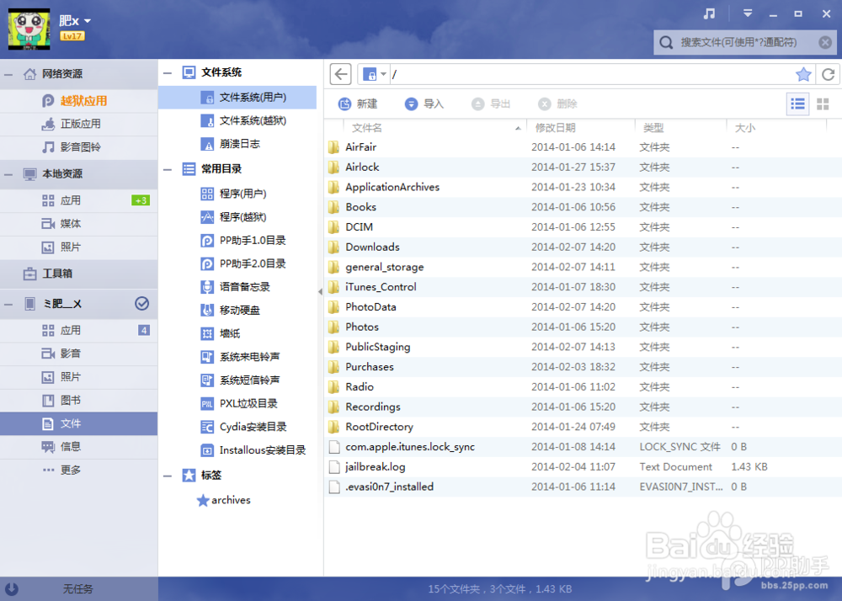Collapse the 文件系统 tree group
Viewport: 842px width, 601px height.
pos(168,72)
